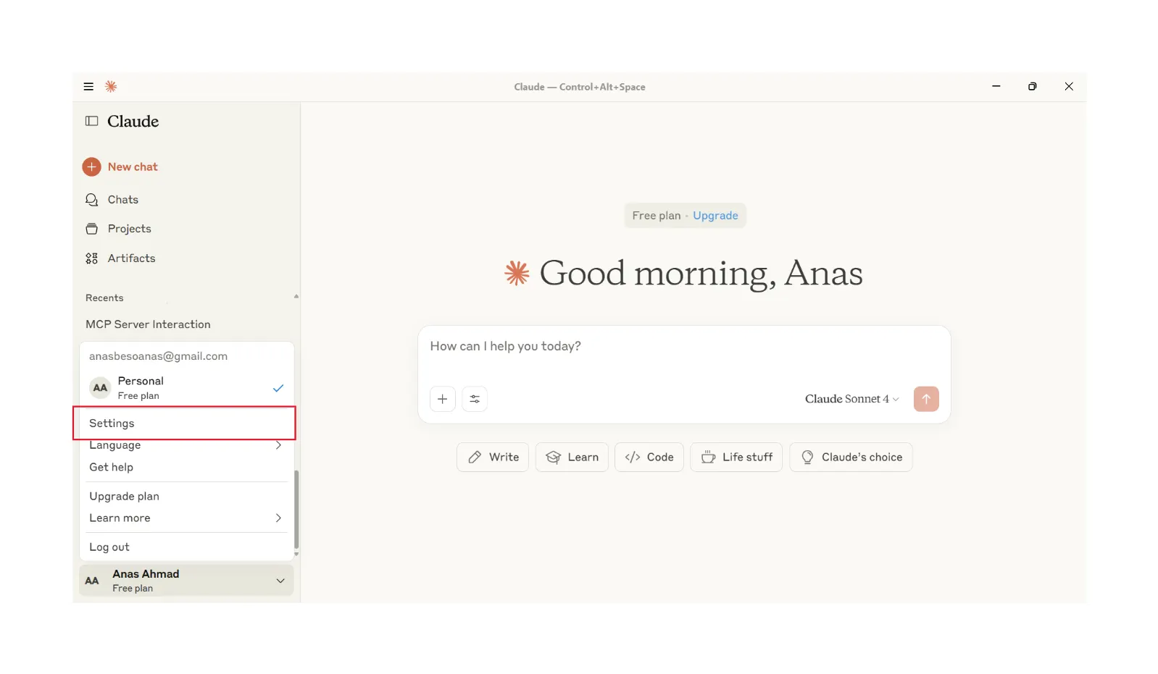
Task: Open Artifacts from the sidebar
Action: point(131,258)
